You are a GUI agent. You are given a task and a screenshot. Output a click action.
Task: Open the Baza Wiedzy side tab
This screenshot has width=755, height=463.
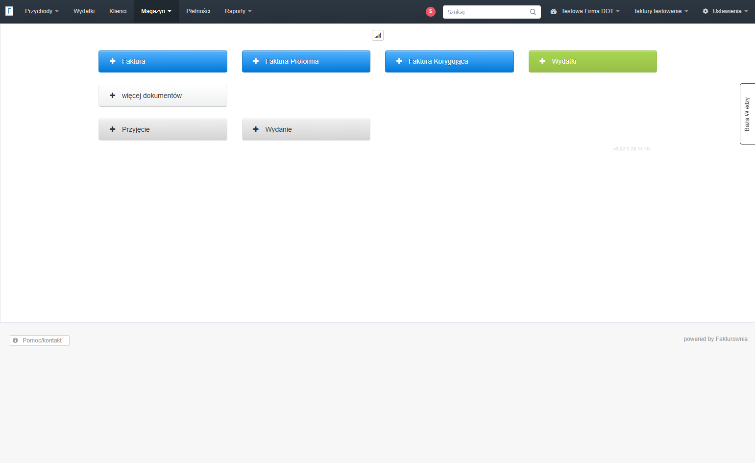747,114
